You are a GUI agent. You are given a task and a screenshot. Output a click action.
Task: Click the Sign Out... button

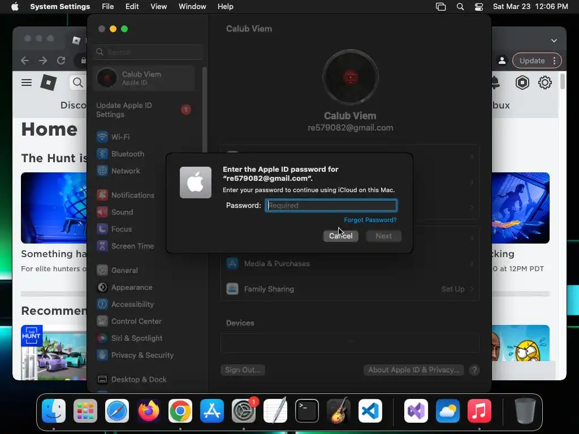pyautogui.click(x=243, y=370)
